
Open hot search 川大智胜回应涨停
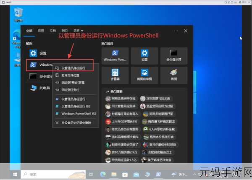click(121, 106)
